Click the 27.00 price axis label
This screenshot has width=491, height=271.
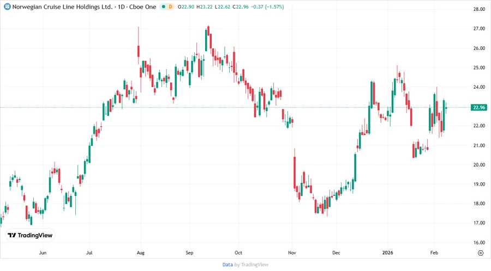[x=479, y=29]
